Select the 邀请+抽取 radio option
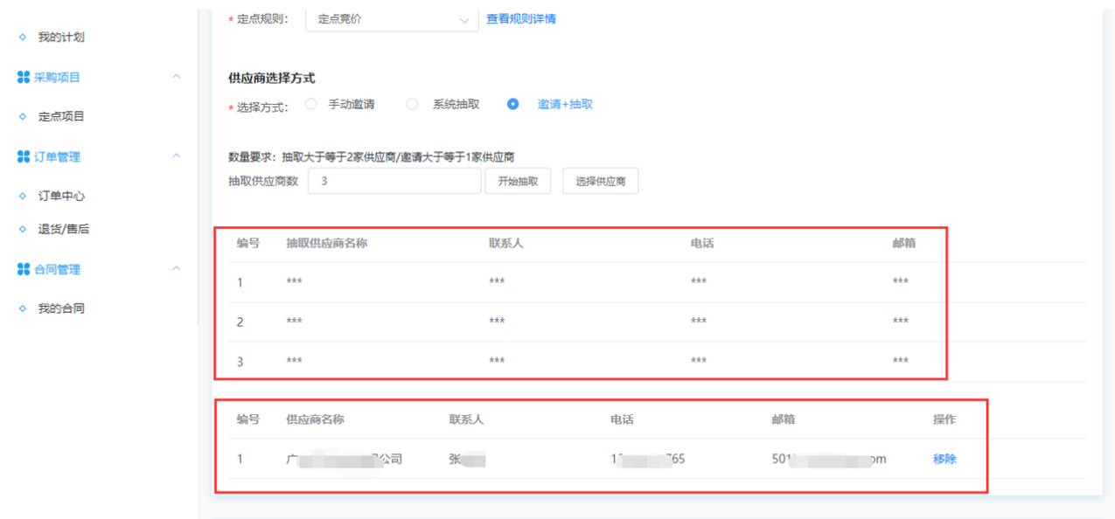Viewport: 1115px width, 519px height. [x=513, y=104]
